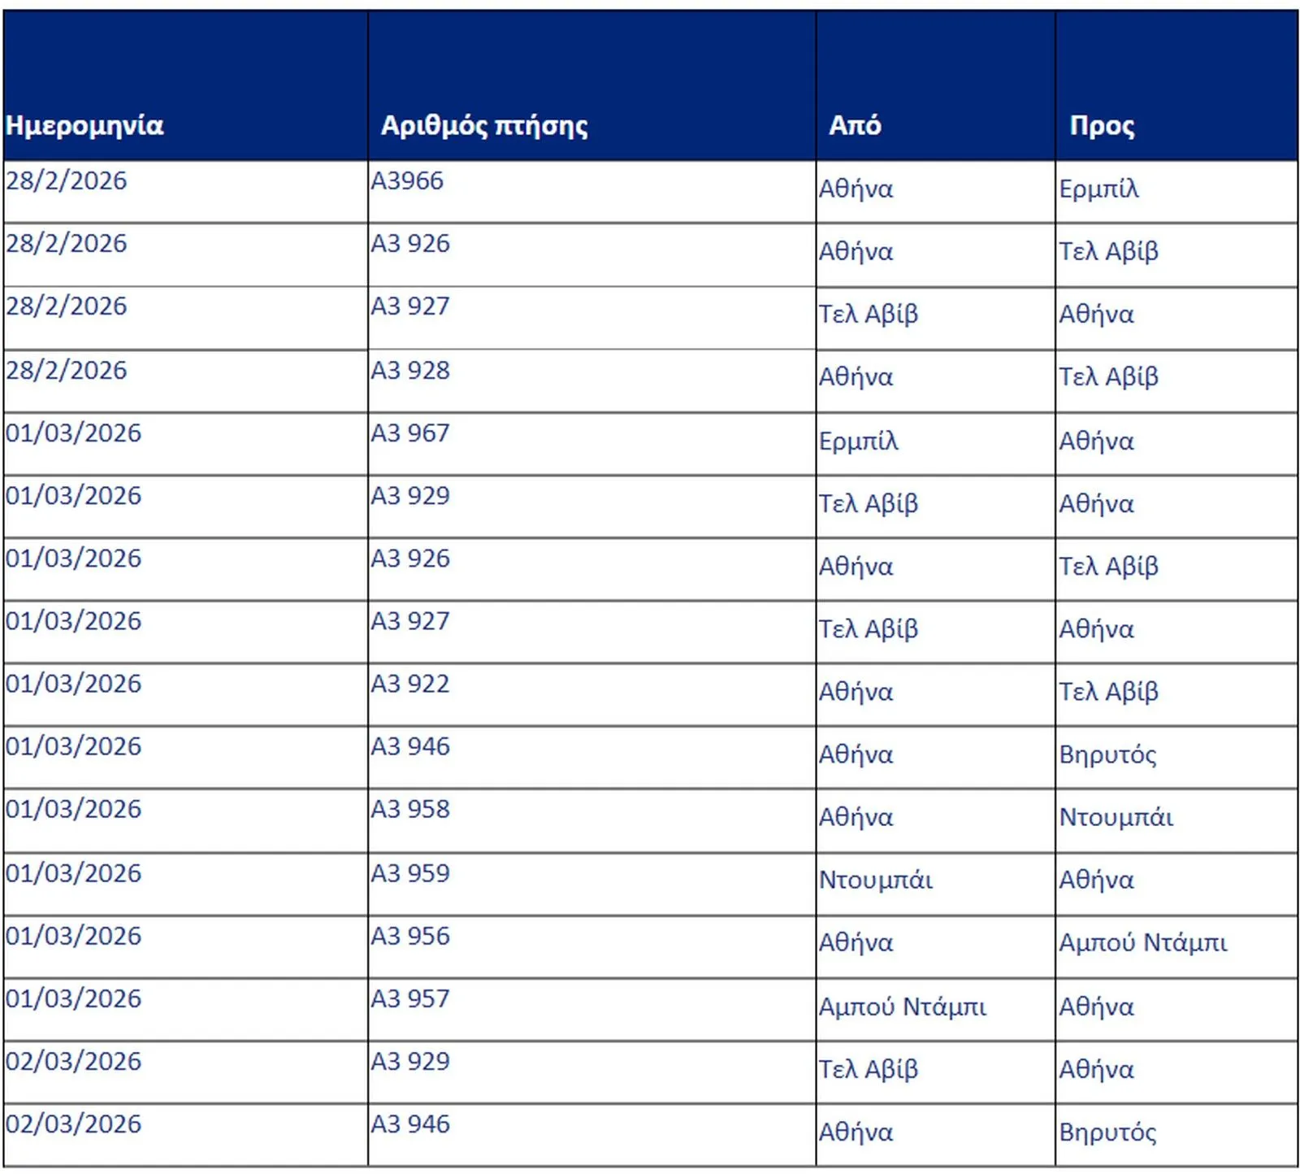Screen dimensions: 1300x1174
Task: Select flight number cell A3 957
Action: (x=410, y=998)
